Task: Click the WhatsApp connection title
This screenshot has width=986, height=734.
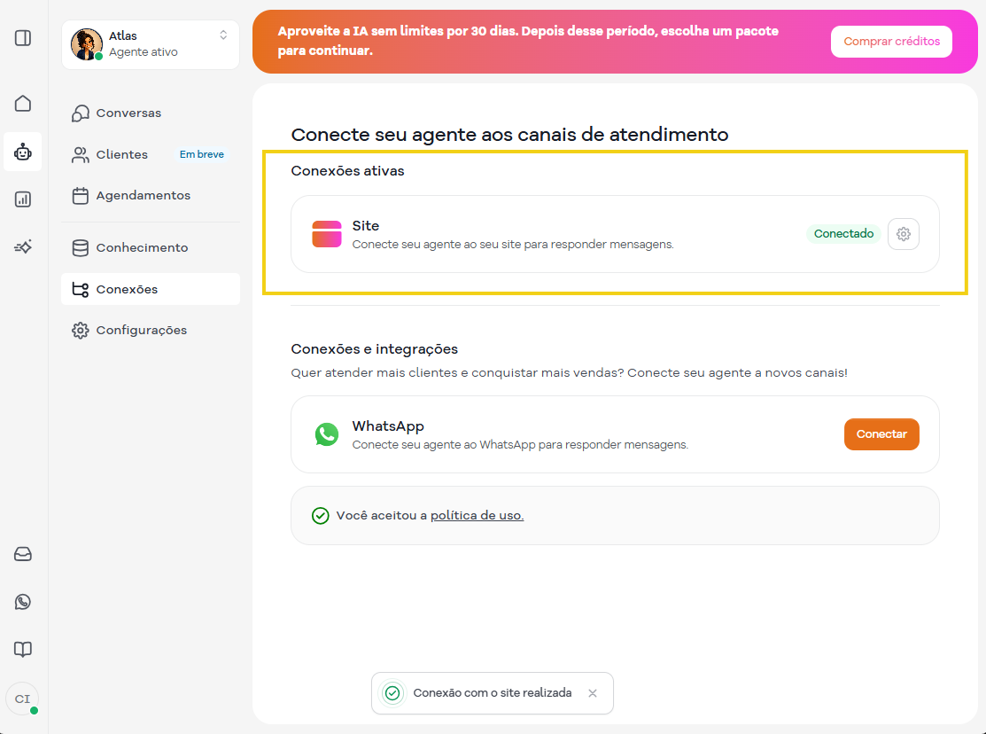Action: tap(388, 426)
